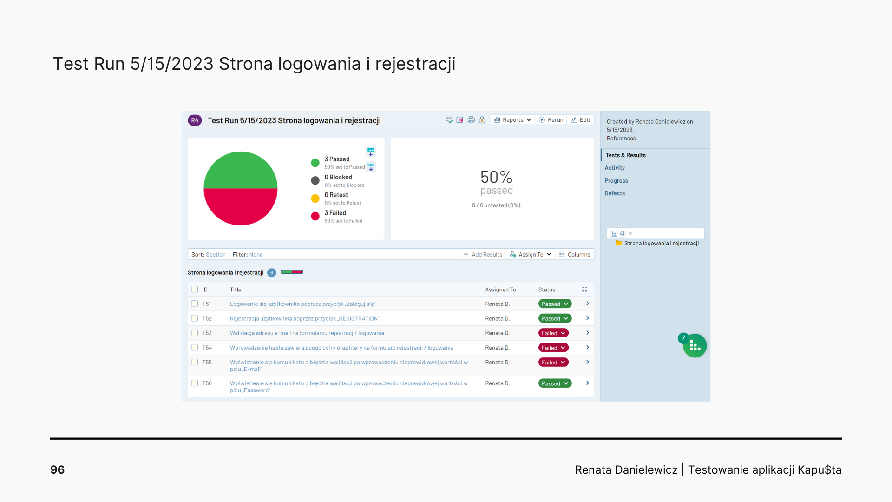This screenshot has width=892, height=502.
Task: Open the Failed status dropdown for T55
Action: click(553, 363)
